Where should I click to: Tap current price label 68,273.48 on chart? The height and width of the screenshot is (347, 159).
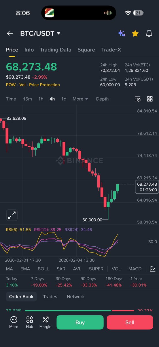pos(147,187)
